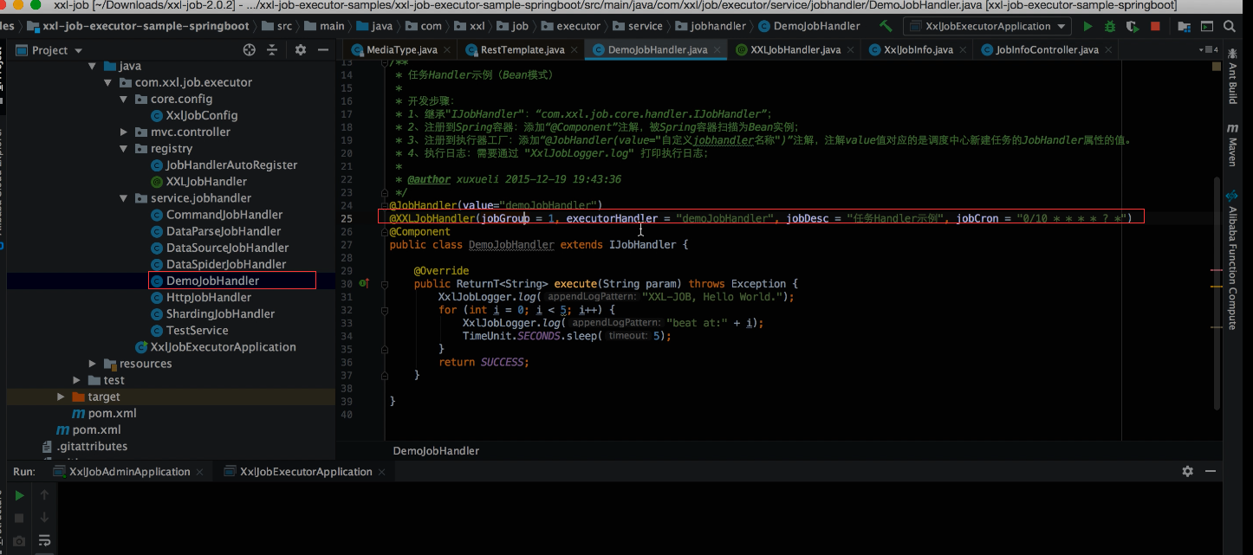Image resolution: width=1253 pixels, height=555 pixels.
Task: Click the green hammer Build Project icon
Action: click(x=886, y=26)
